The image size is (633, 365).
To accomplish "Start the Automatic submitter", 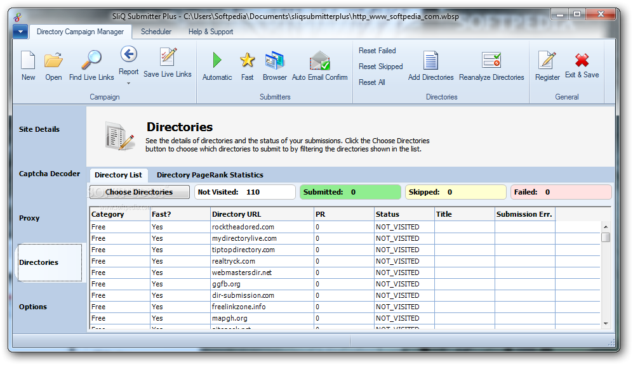I will click(217, 60).
